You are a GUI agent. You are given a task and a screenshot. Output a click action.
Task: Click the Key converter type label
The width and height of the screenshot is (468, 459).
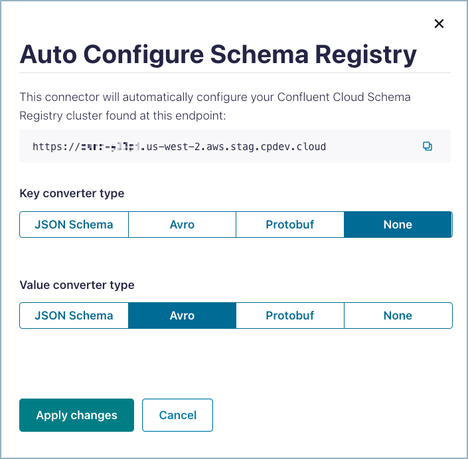click(72, 193)
